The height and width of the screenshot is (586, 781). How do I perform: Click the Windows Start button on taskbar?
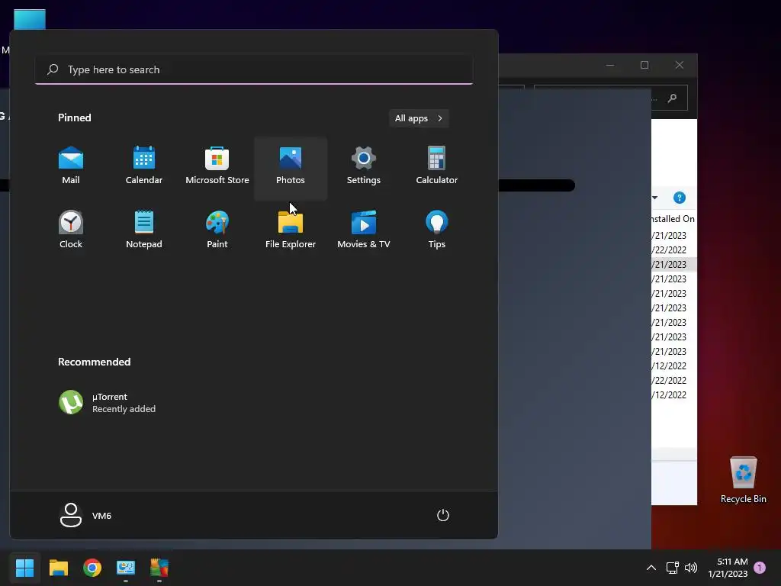click(24, 568)
